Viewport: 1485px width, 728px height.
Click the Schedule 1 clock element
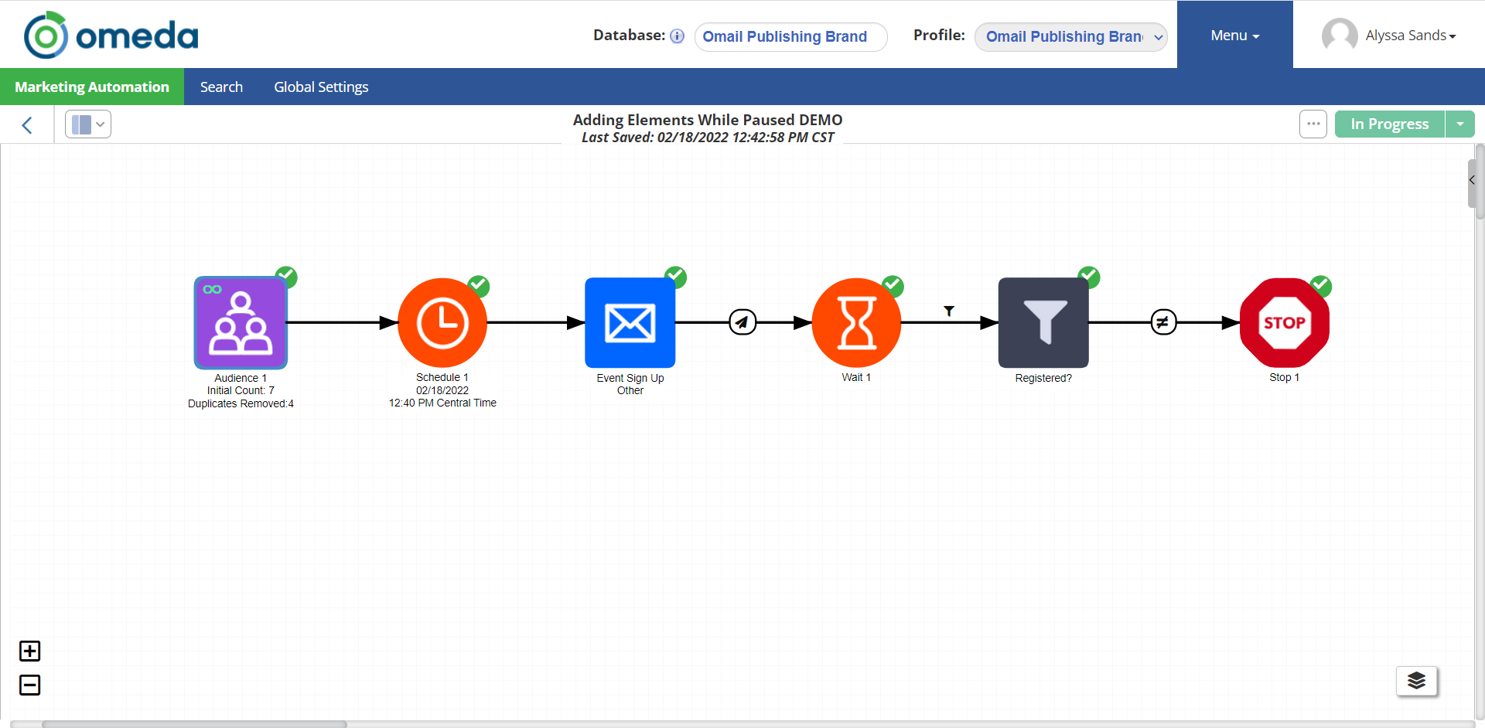pyautogui.click(x=442, y=323)
